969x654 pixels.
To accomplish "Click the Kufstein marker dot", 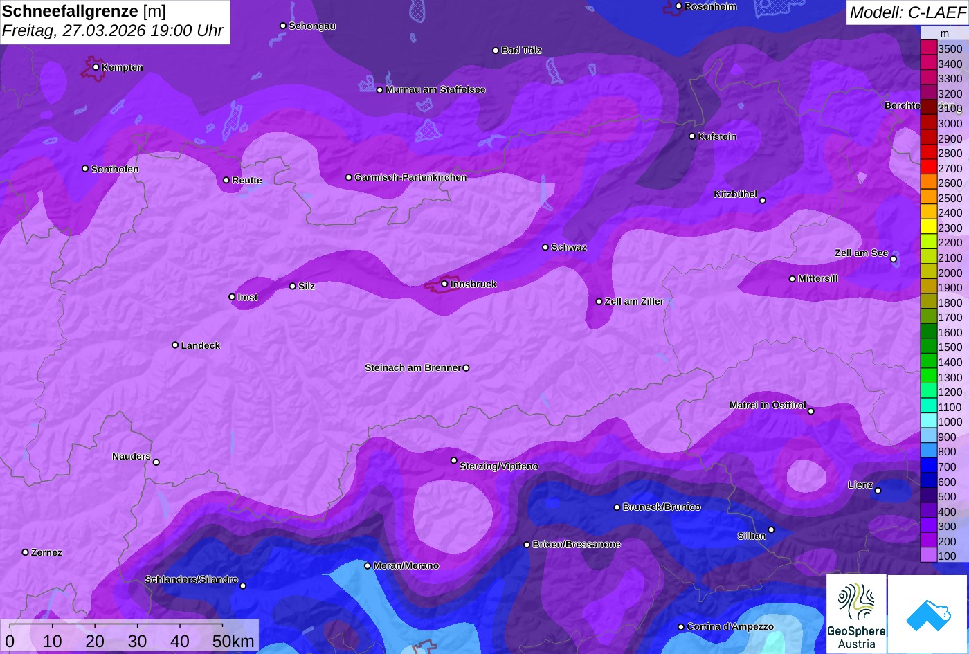I will click(x=691, y=136).
